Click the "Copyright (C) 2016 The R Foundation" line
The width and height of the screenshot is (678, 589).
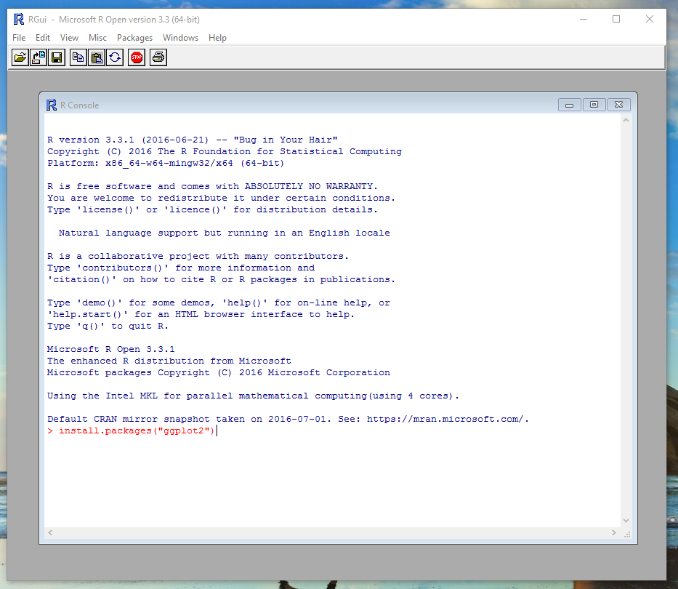225,151
